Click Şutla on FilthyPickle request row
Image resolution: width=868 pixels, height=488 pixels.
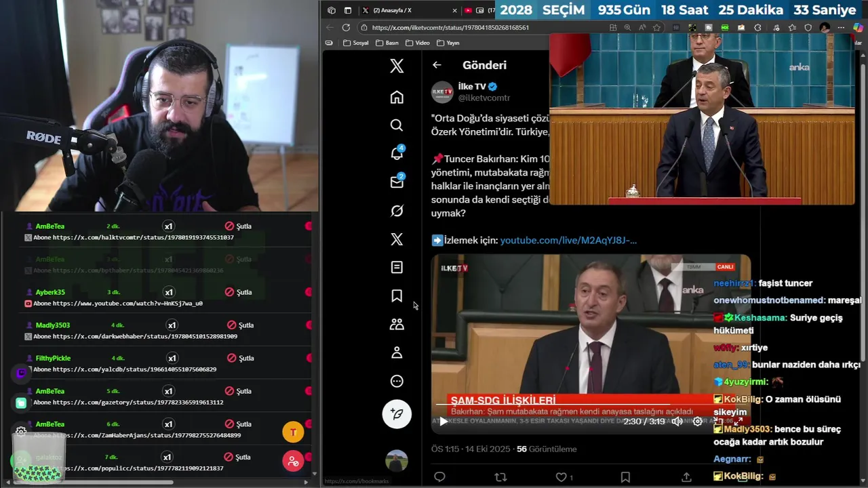(x=241, y=358)
